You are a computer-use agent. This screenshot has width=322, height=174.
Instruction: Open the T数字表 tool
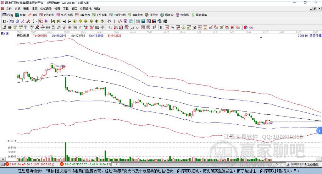[135, 15]
